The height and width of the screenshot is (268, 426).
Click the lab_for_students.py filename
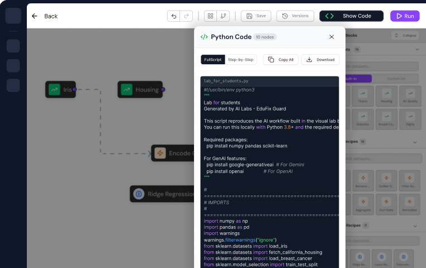point(226,81)
